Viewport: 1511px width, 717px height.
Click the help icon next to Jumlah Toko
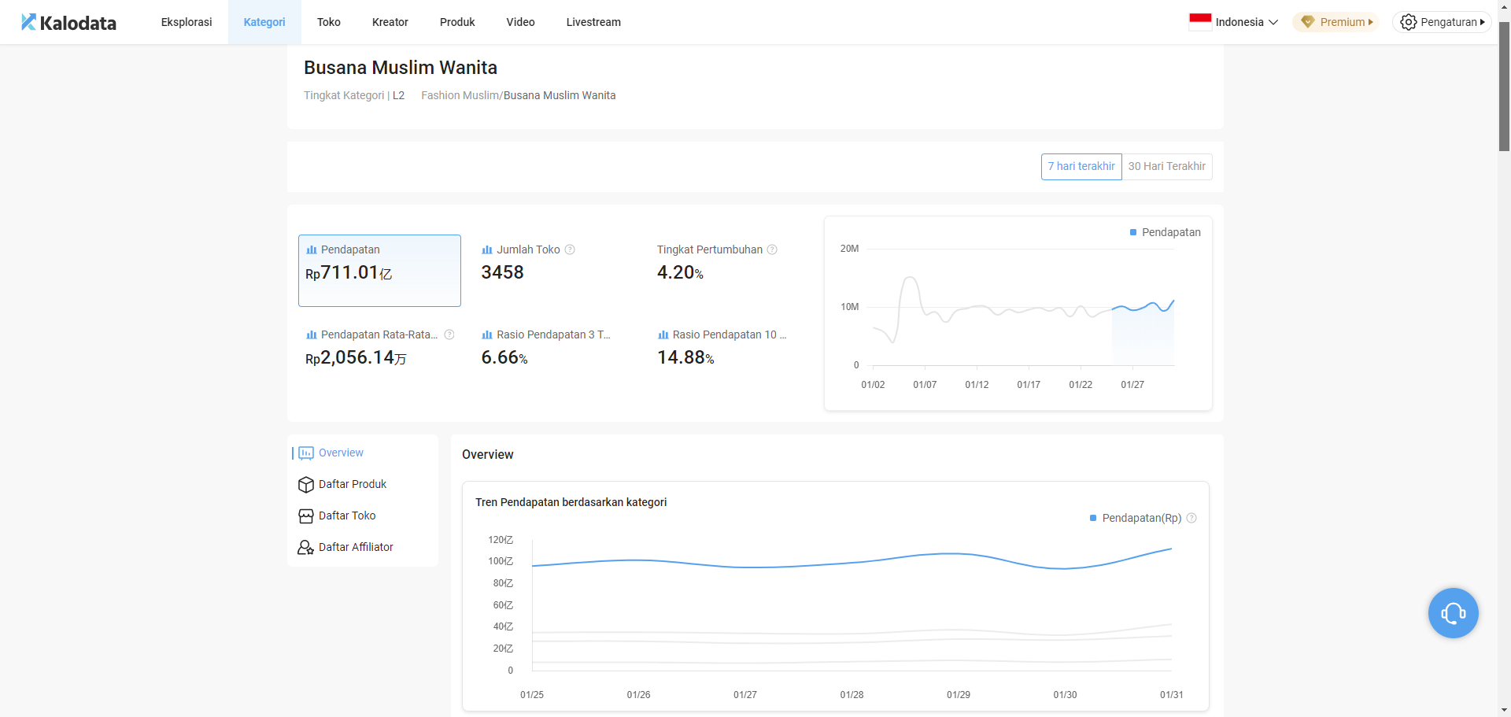570,249
